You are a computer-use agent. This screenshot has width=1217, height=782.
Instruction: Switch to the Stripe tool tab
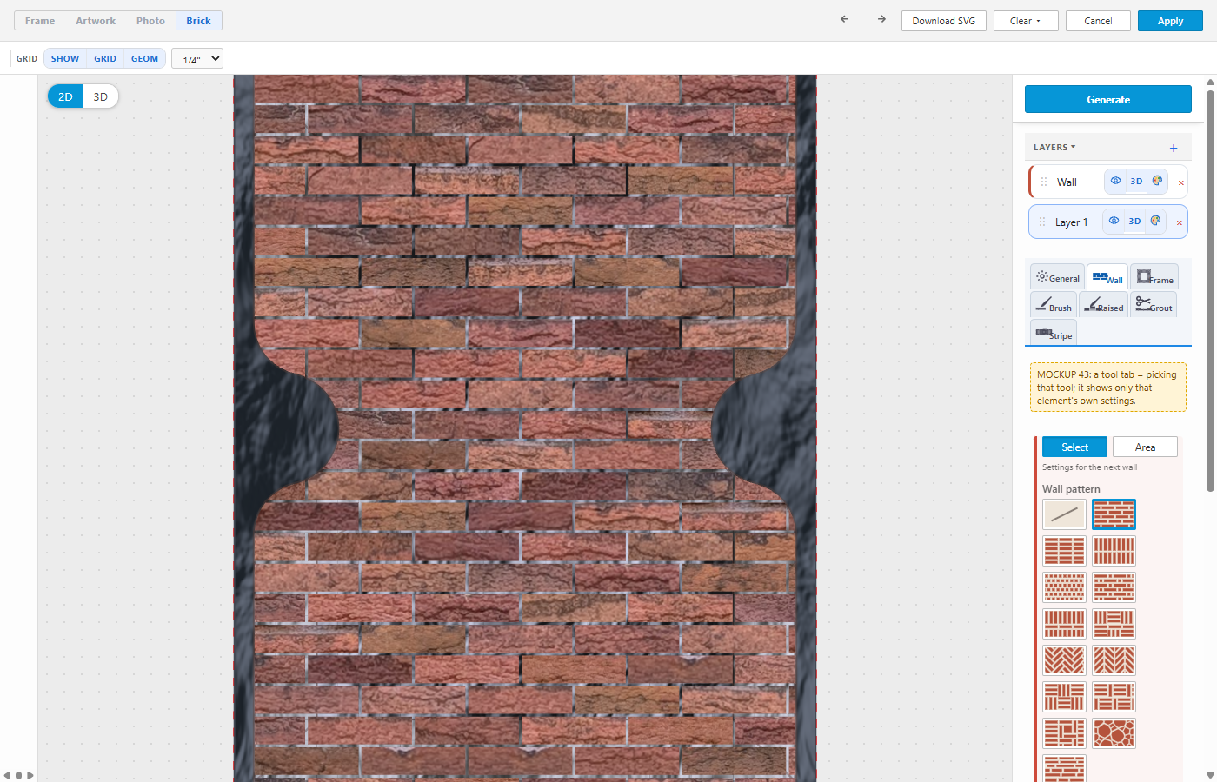(x=1054, y=333)
